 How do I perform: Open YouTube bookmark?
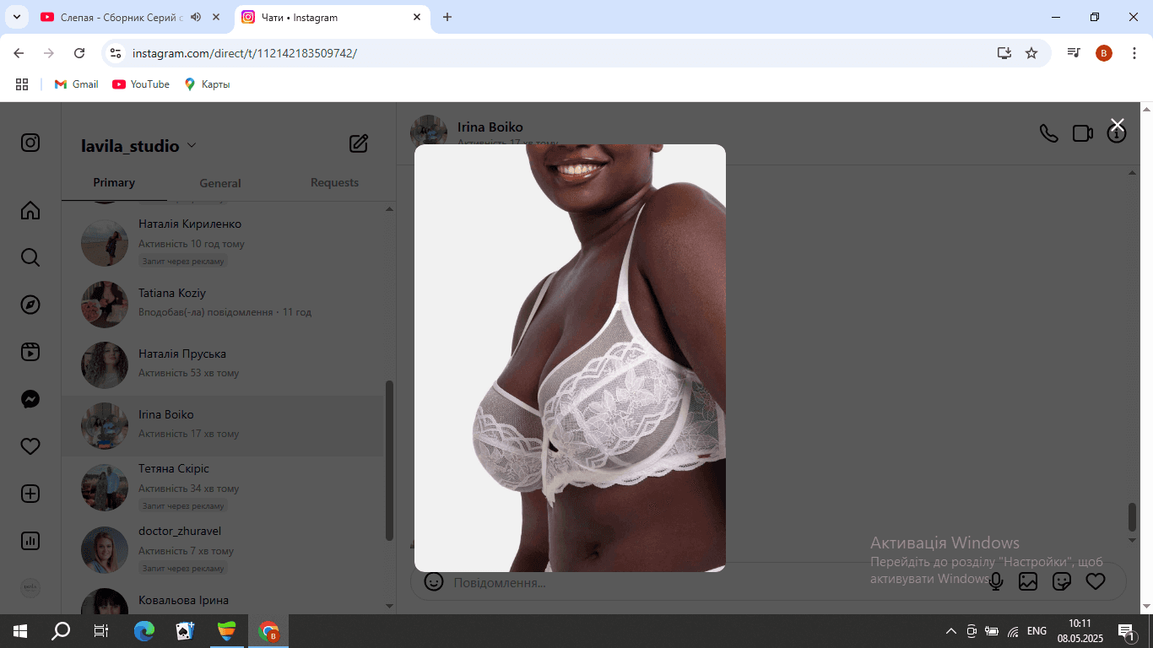(x=141, y=84)
